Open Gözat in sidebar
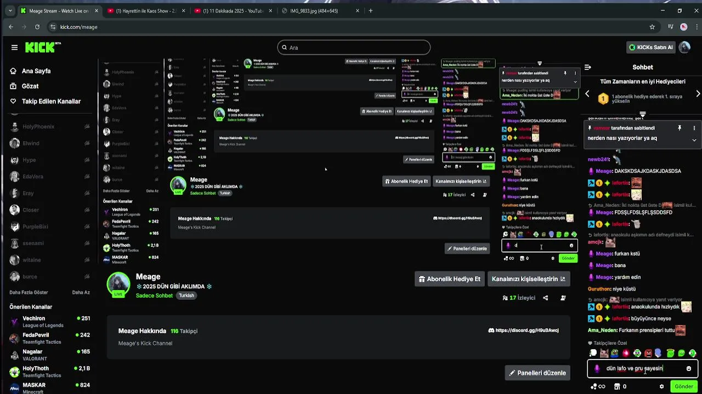This screenshot has width=702, height=394. (25, 86)
